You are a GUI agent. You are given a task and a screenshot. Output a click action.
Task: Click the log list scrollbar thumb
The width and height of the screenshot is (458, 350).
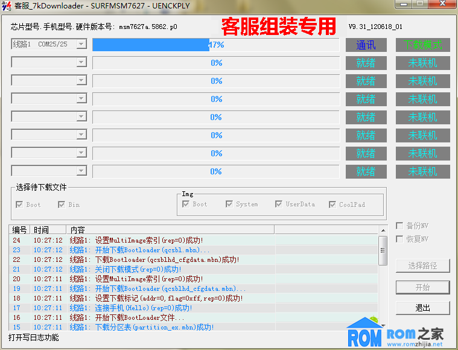coord(383,250)
